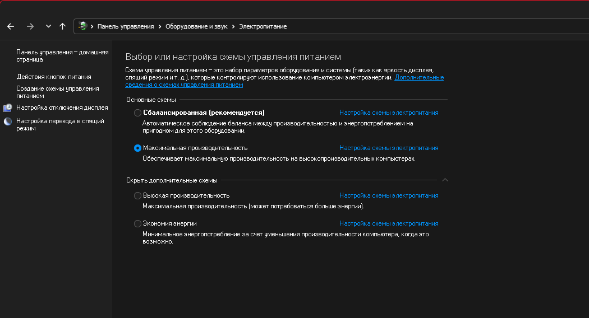
Task: Go to 'Оборудование и звук' breadcrumb
Action: point(196,26)
